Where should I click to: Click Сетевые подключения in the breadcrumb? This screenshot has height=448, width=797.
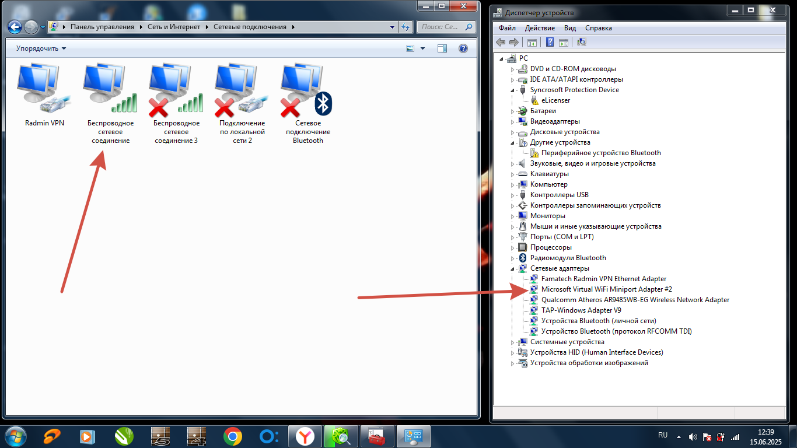coord(250,27)
